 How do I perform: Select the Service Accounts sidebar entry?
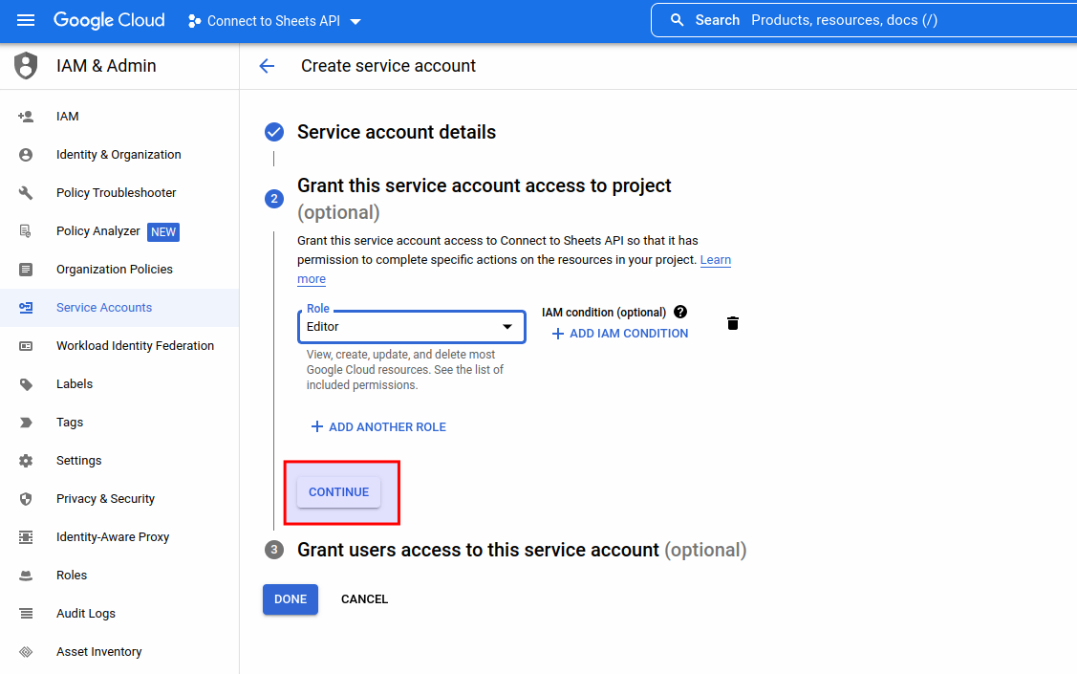103,307
